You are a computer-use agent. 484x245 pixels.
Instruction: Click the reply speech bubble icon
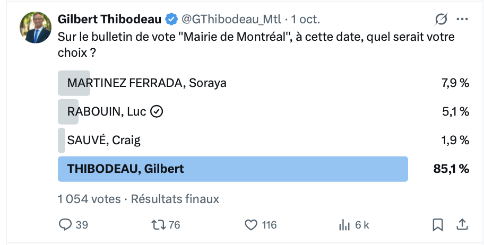(65, 225)
